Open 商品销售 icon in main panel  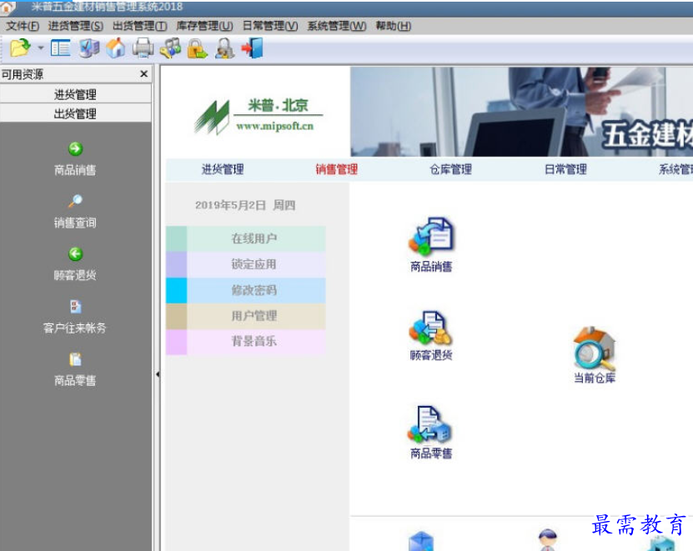pyautogui.click(x=431, y=245)
